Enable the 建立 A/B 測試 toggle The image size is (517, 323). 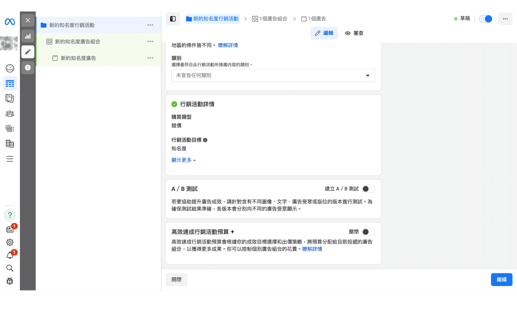(x=368, y=189)
